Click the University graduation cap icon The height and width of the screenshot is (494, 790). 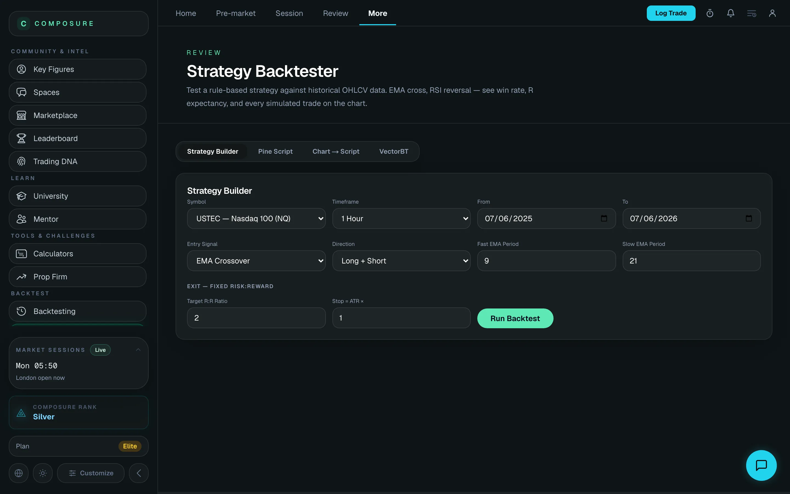pos(22,196)
